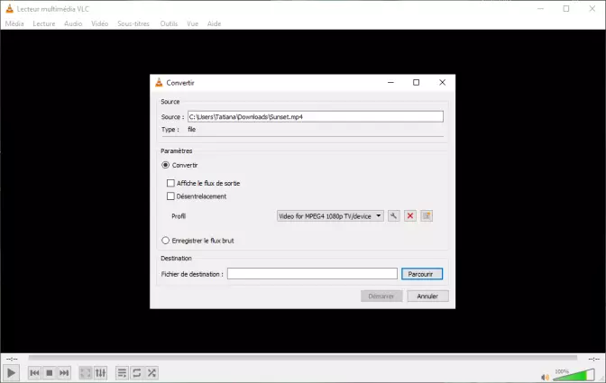The height and width of the screenshot is (383, 606).
Task: Close the Convertir dialog
Action: (442, 82)
